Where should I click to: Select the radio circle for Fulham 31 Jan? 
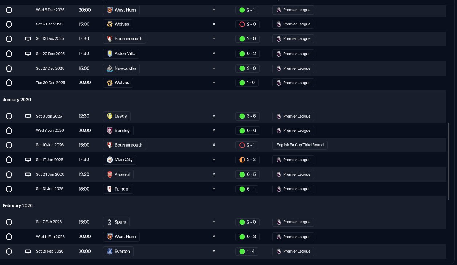coord(9,189)
